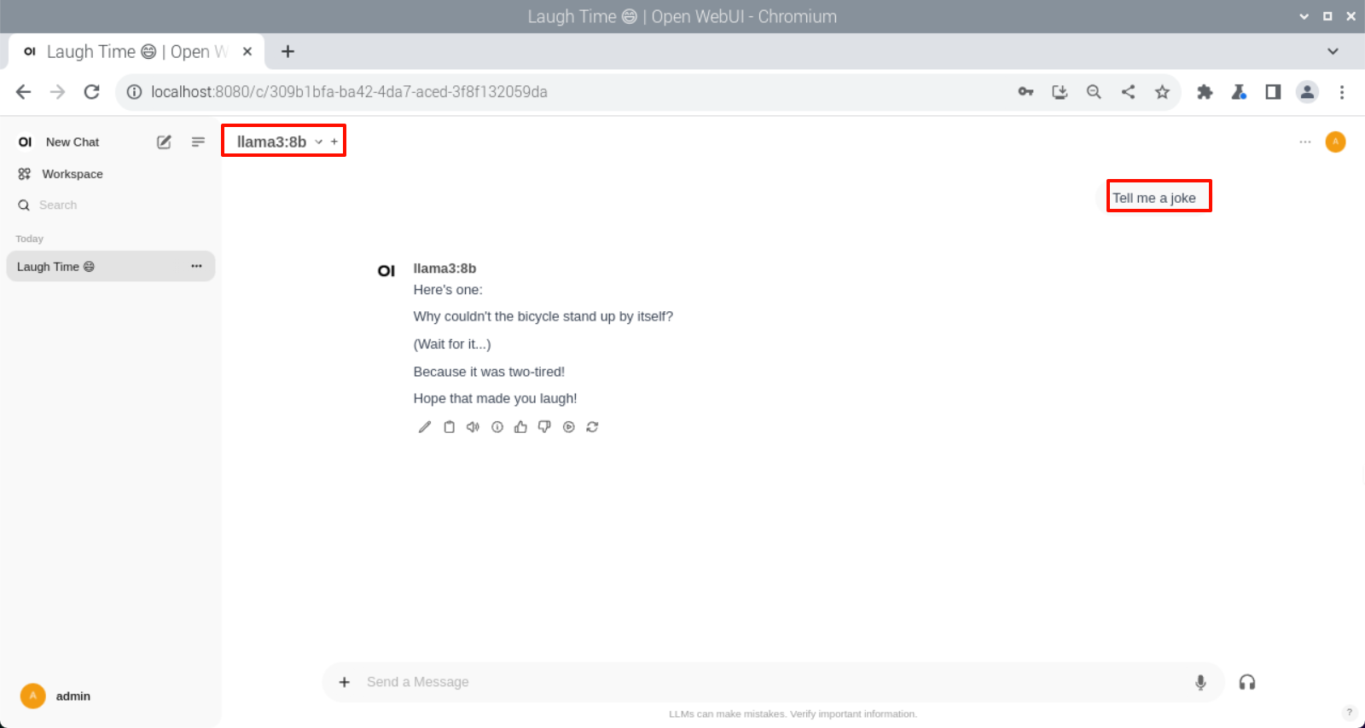Show generation info icon under response
This screenshot has width=1365, height=728.
coord(497,427)
